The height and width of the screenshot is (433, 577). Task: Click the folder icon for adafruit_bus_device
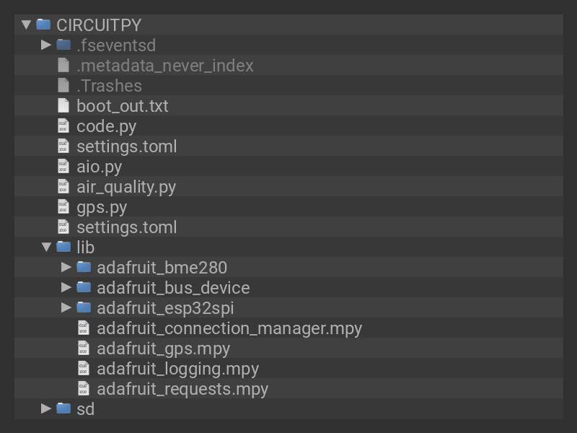84,288
